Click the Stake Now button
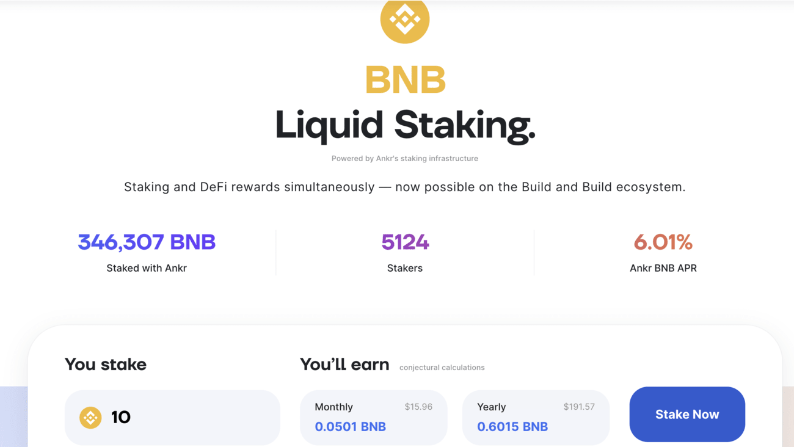The image size is (794, 447). [687, 414]
